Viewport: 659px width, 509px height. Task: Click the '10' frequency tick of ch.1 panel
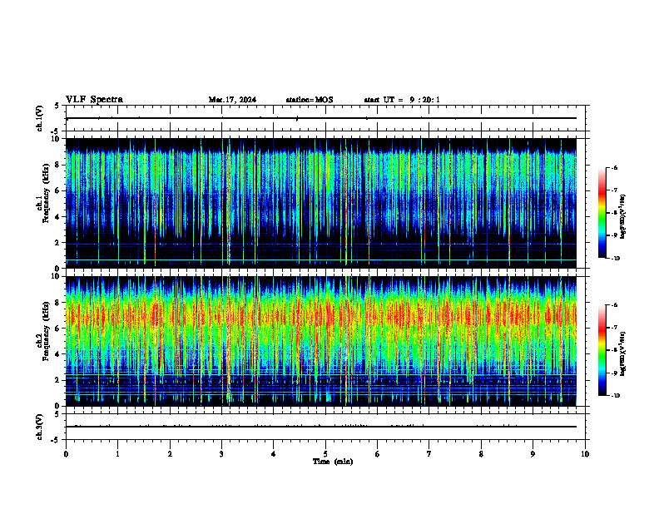[x=55, y=139]
